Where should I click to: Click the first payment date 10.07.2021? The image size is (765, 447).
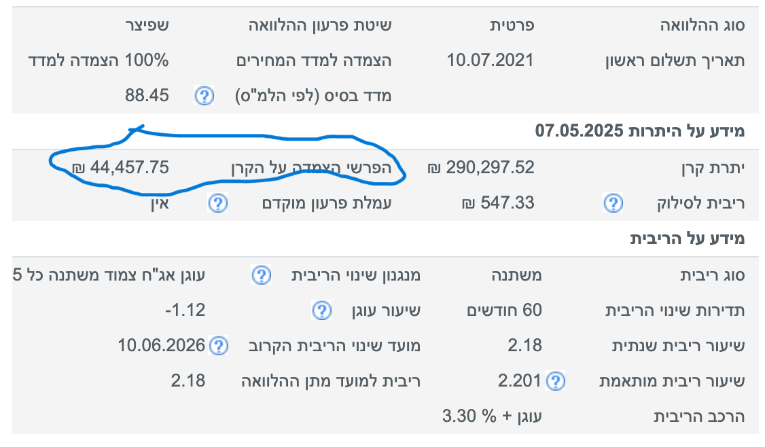click(491, 60)
